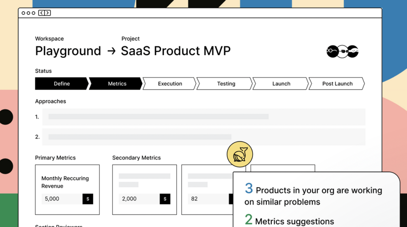Click the yellow whale assistant icon
407x227 pixels.
[x=240, y=154]
